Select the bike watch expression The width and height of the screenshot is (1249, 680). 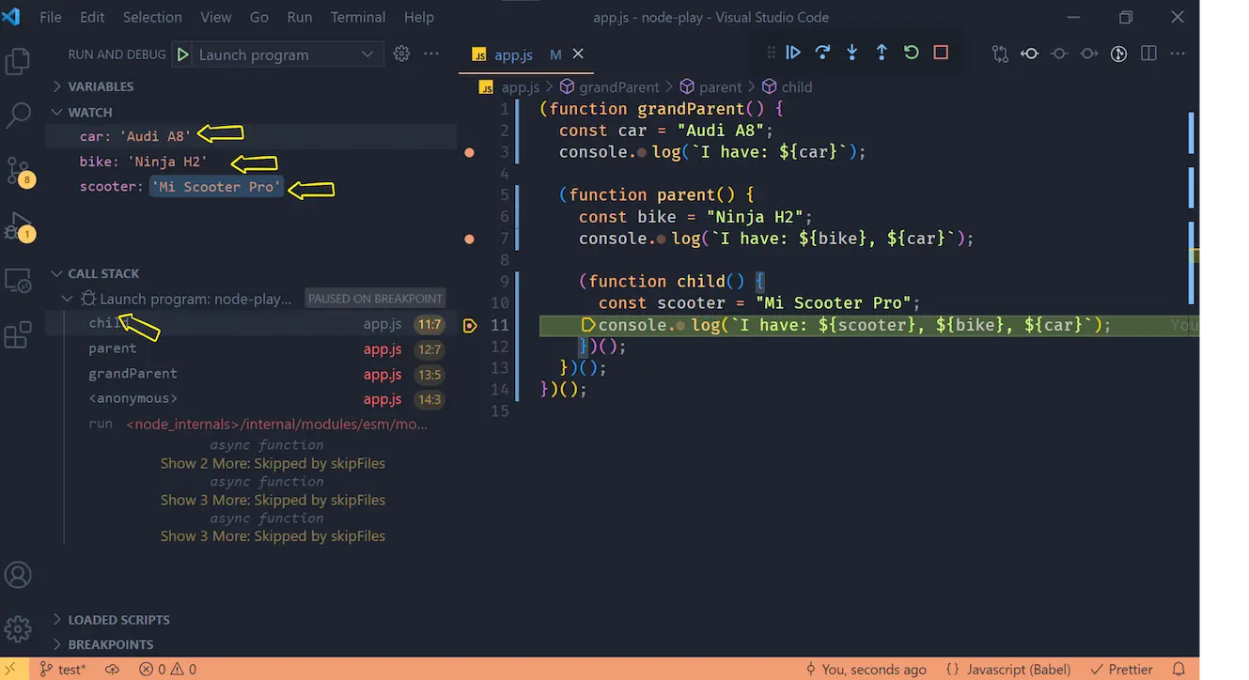coord(252,162)
